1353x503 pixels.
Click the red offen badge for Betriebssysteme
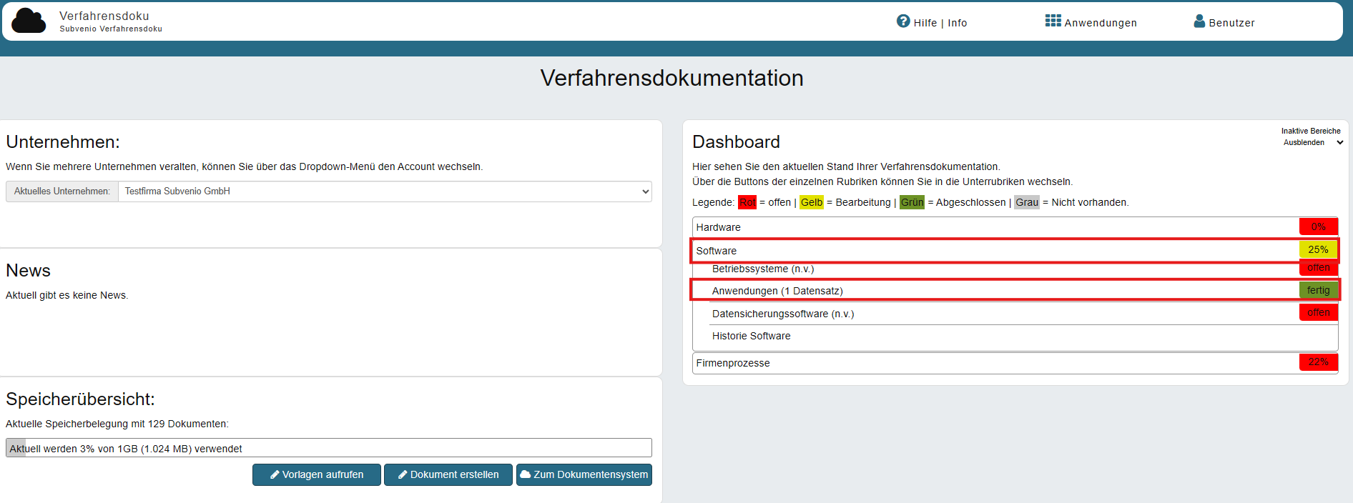click(1319, 268)
